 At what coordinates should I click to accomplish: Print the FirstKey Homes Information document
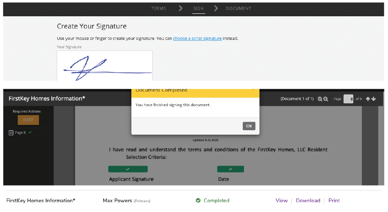point(334,200)
